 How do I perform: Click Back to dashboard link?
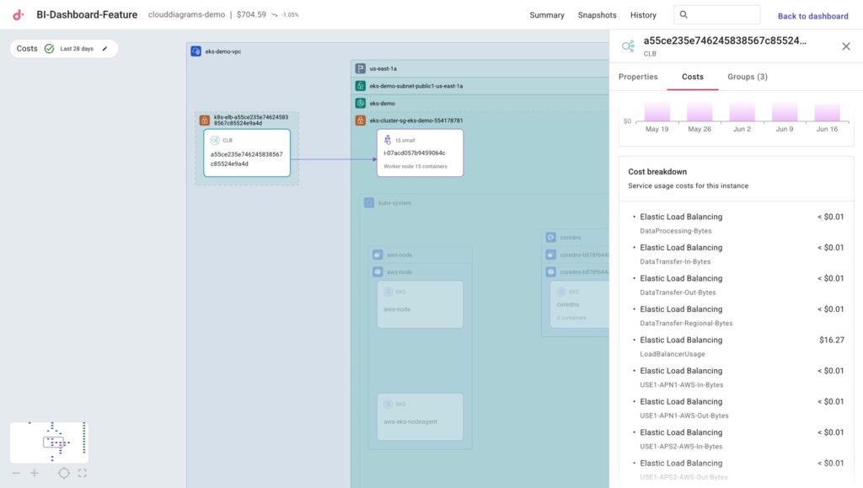tap(813, 16)
